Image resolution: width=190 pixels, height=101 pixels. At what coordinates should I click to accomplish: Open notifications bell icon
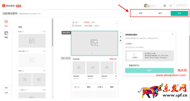point(171,6)
